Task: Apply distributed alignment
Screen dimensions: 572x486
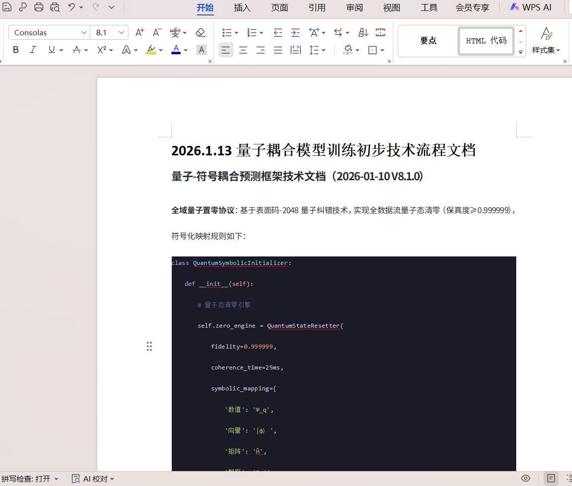Action: 296,50
